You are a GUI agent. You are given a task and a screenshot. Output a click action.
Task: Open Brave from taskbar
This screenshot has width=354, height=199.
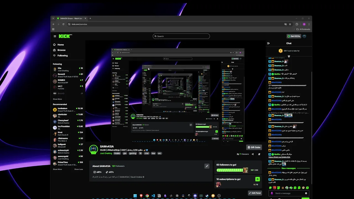(141, 196)
